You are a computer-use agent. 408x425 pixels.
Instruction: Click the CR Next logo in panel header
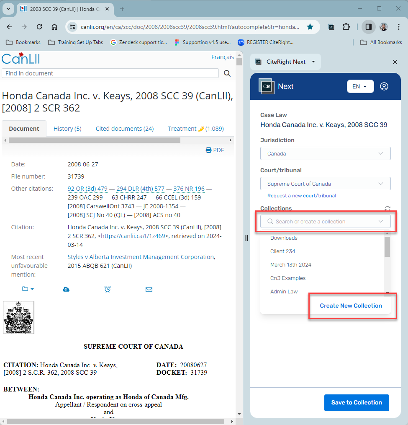[x=267, y=86]
